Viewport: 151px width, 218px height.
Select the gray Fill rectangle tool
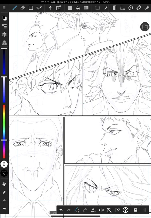(x=70, y=8)
